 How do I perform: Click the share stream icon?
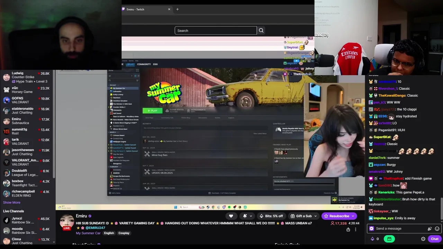(x=348, y=229)
